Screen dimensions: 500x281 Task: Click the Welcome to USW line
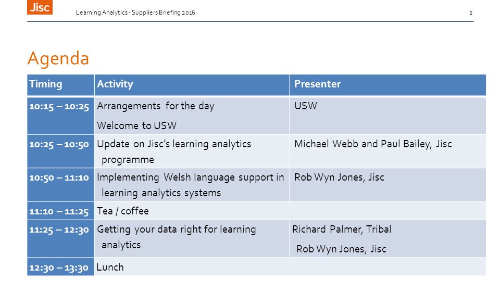(x=136, y=125)
